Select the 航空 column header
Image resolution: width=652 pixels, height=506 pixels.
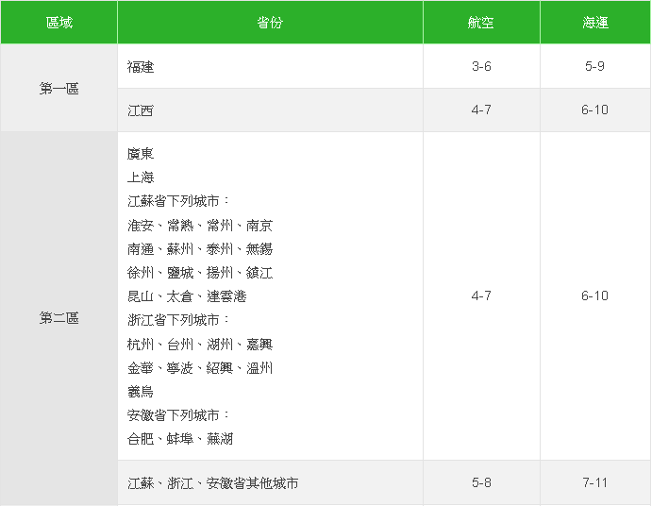click(x=481, y=23)
